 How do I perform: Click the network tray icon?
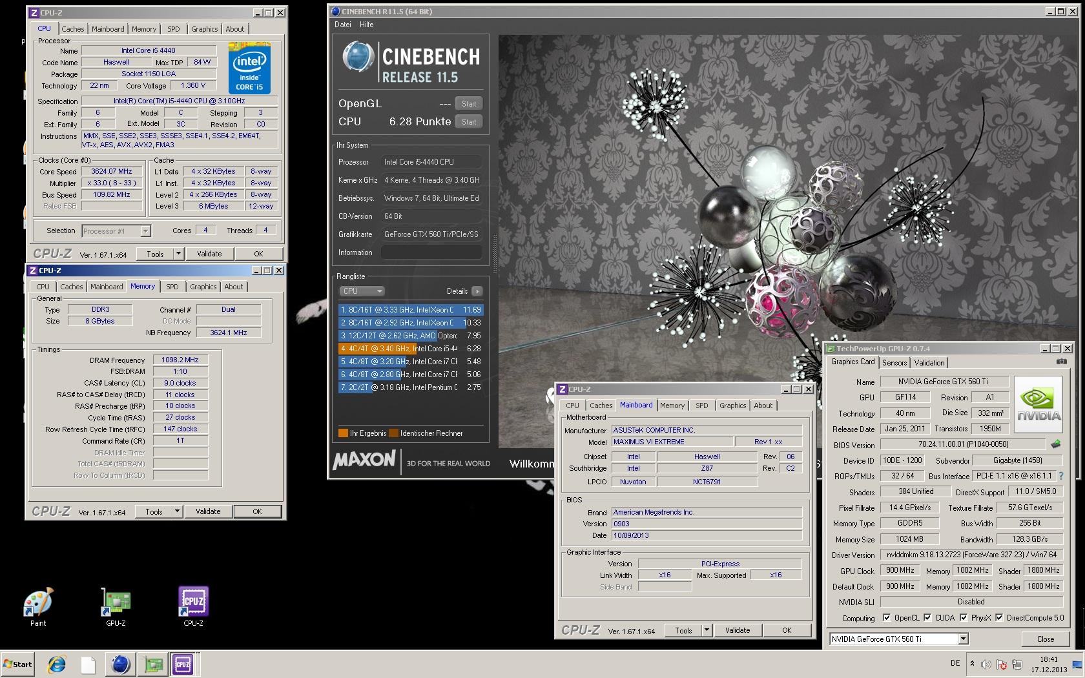(x=1017, y=664)
